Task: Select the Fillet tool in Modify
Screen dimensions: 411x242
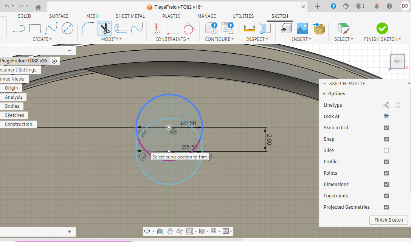Action: click(x=88, y=28)
